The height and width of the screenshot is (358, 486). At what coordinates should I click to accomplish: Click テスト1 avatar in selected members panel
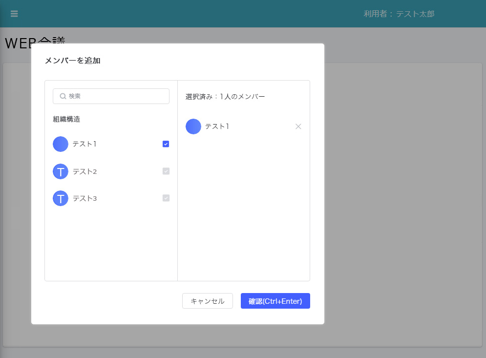(193, 126)
